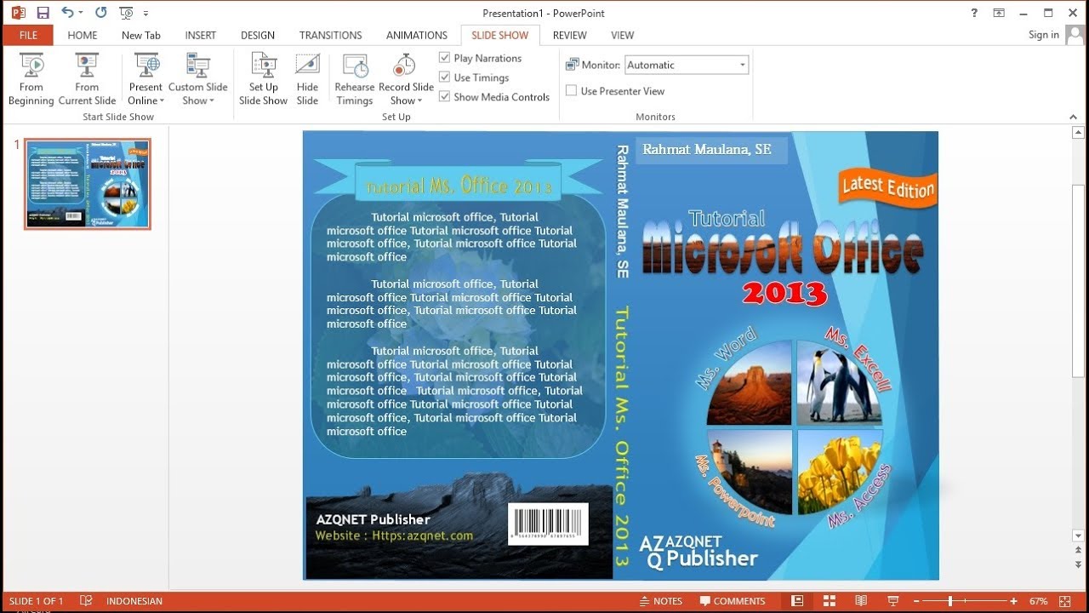Switch to VIEW tab
The width and height of the screenshot is (1089, 613).
(623, 35)
